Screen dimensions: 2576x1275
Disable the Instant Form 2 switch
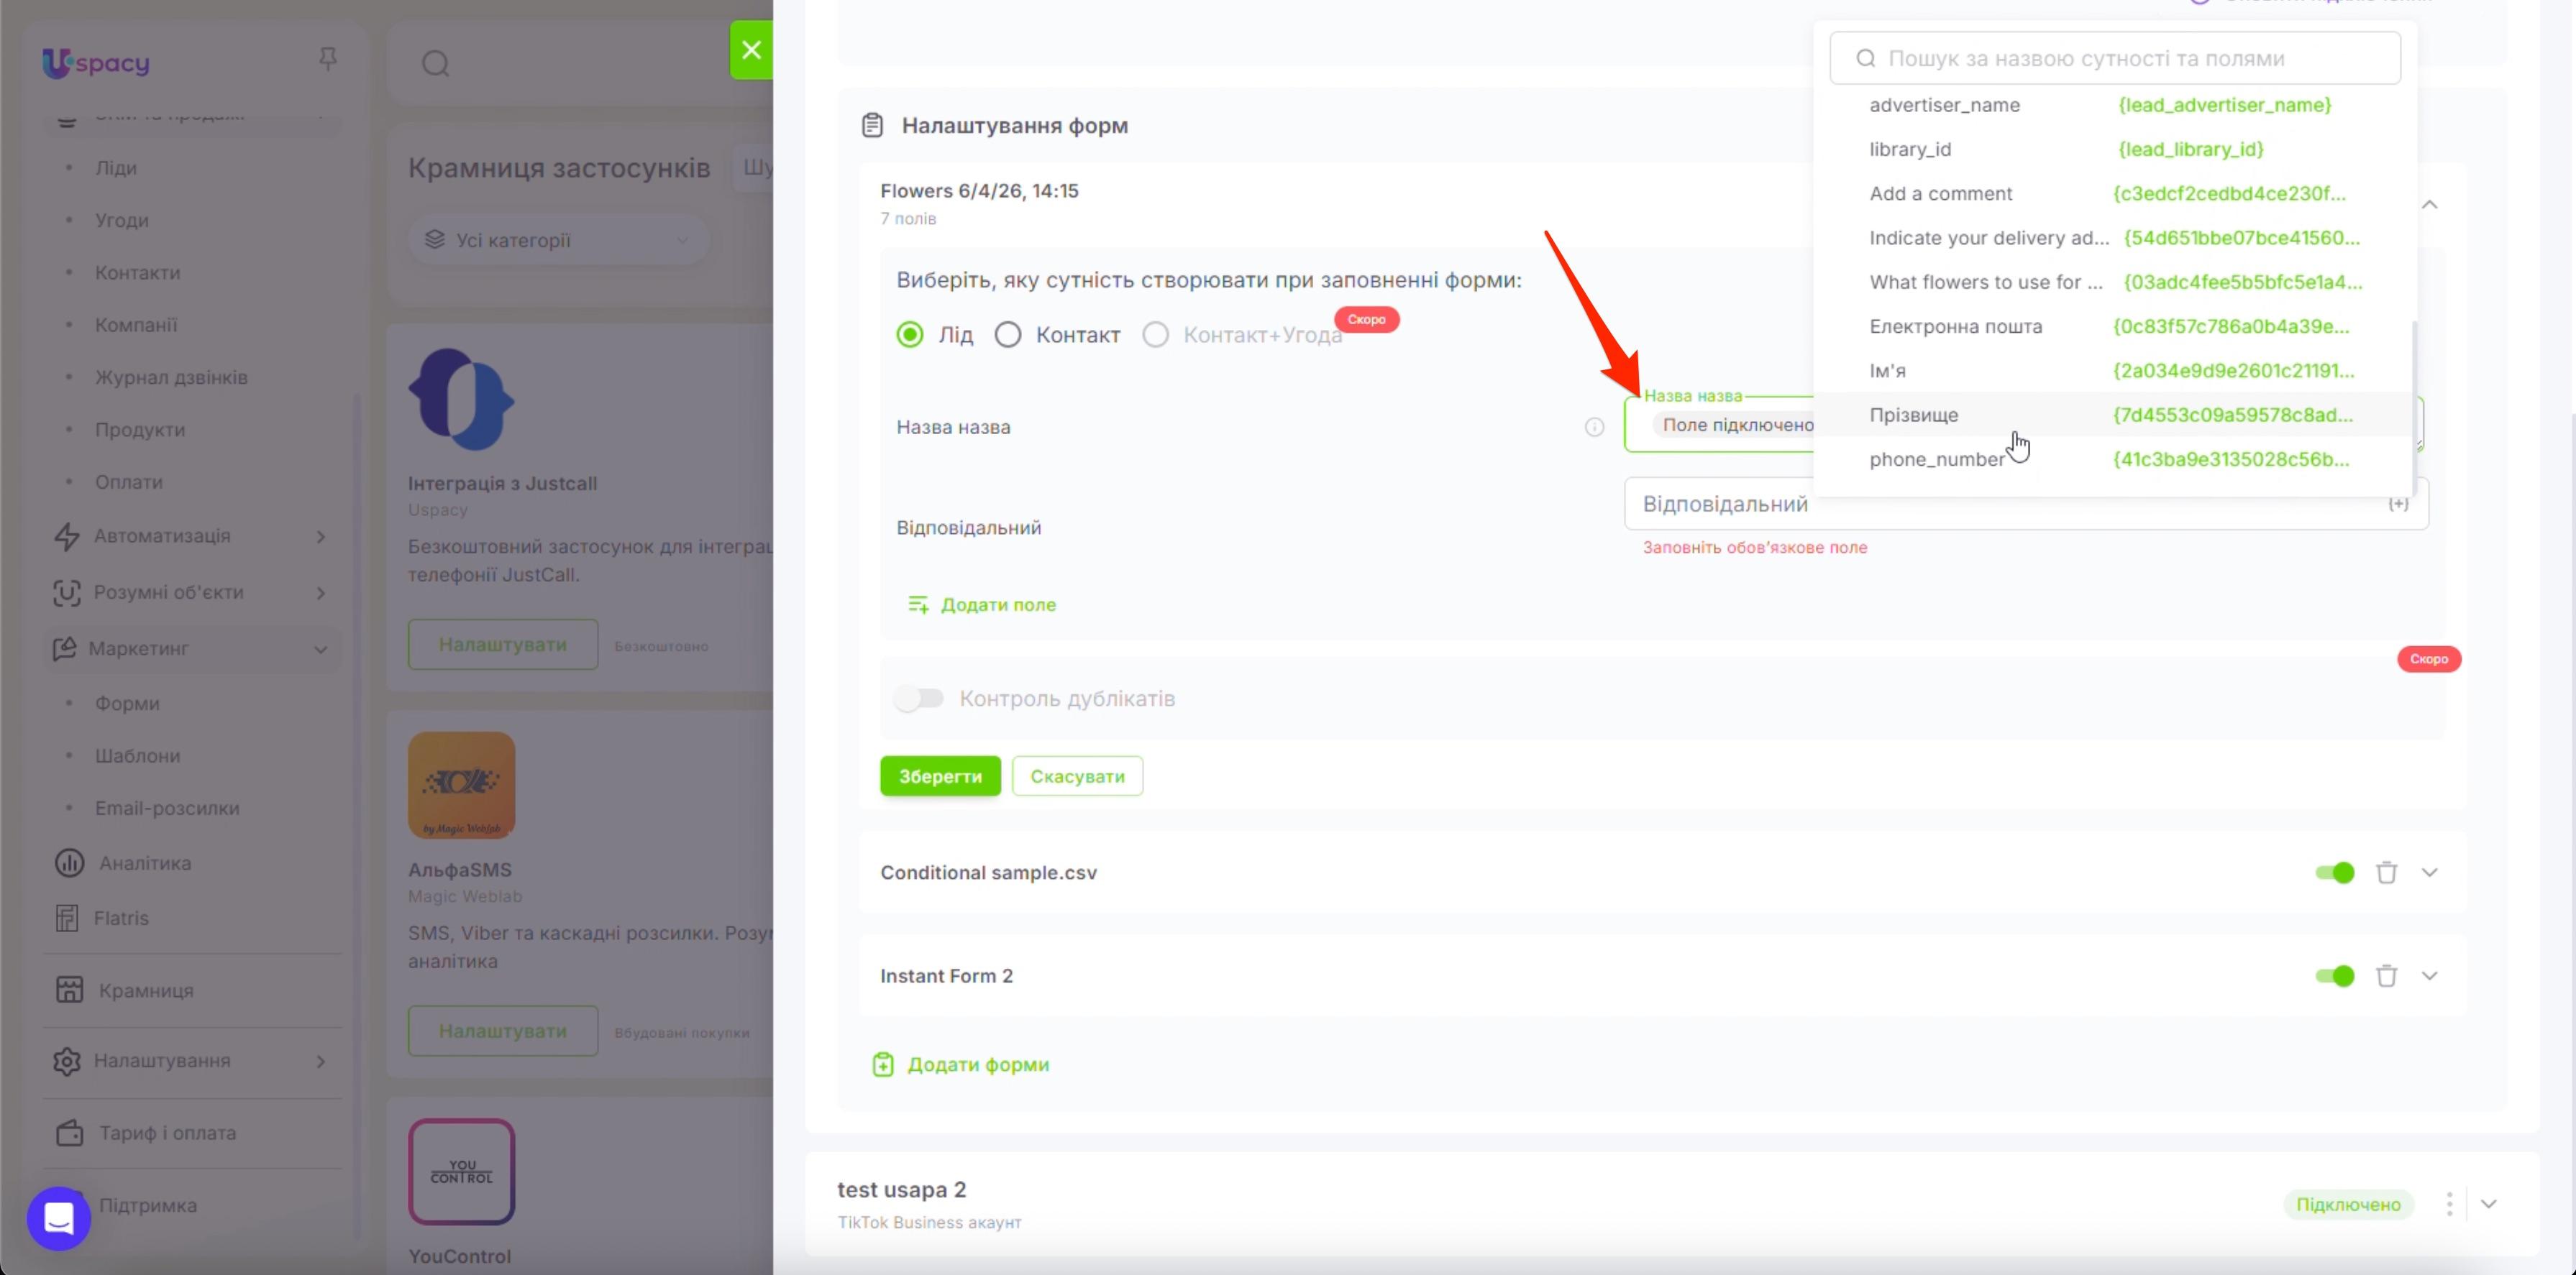click(2335, 976)
